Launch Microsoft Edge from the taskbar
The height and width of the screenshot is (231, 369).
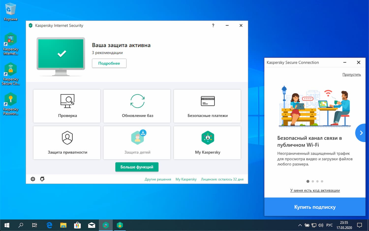point(49,225)
